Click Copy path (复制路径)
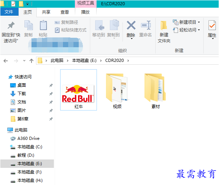The image size is (219, 185). pyautogui.click(x=66, y=22)
